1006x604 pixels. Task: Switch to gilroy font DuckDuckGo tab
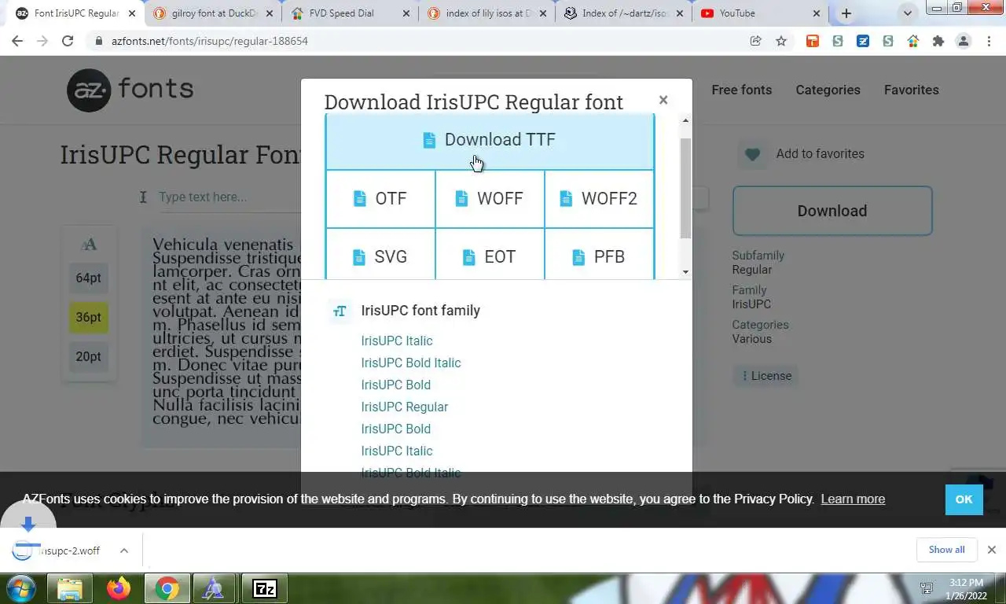214,13
